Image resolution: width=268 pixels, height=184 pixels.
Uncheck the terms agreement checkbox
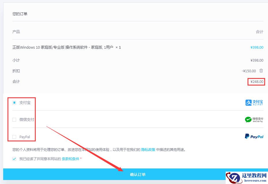click(14, 158)
